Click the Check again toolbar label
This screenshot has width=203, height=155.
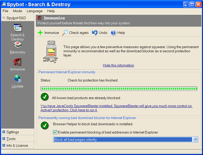coord(79,33)
